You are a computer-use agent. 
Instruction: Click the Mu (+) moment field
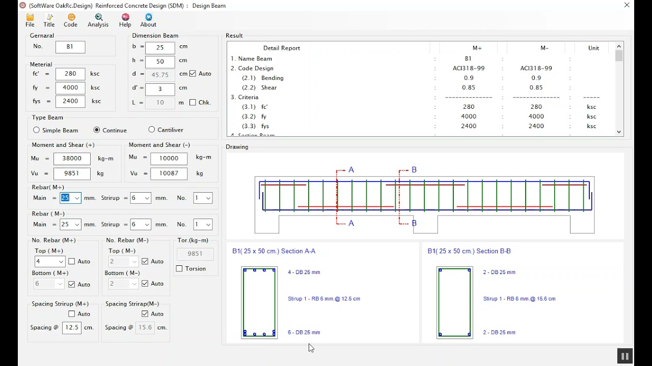pyautogui.click(x=72, y=159)
